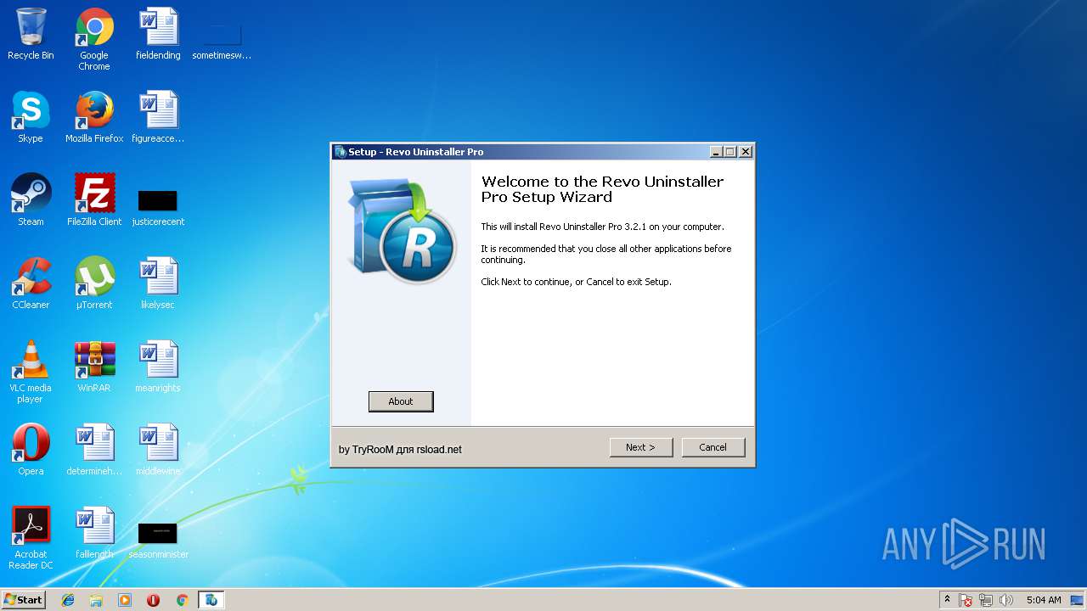Close the Revo Uninstaller setup window
The image size is (1087, 611).
click(x=746, y=152)
